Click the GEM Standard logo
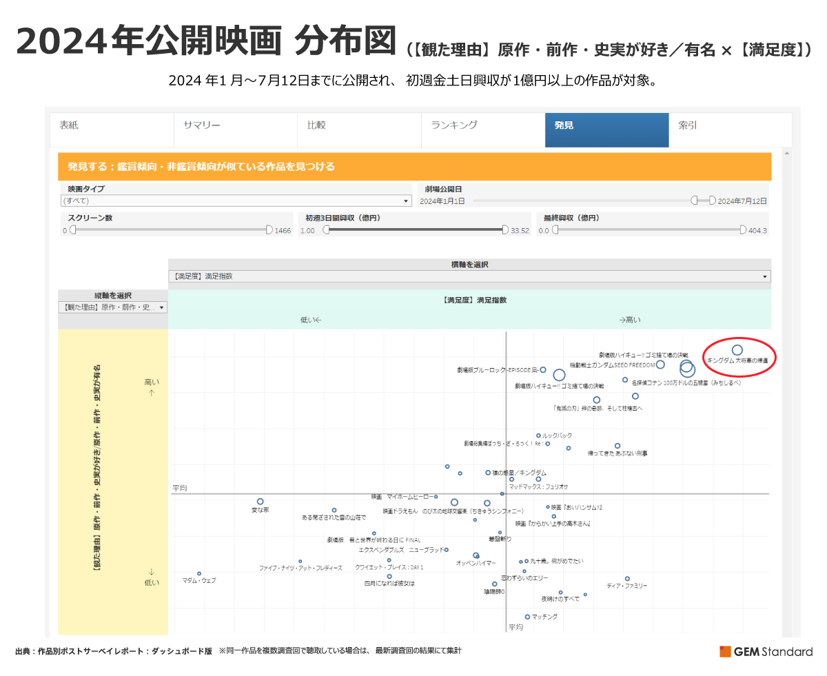 click(766, 651)
